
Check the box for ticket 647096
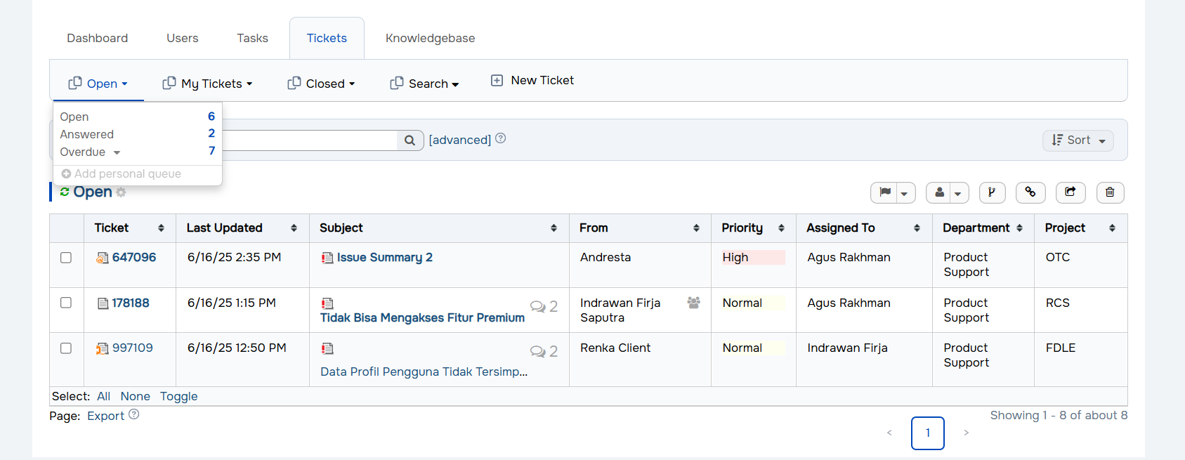66,258
